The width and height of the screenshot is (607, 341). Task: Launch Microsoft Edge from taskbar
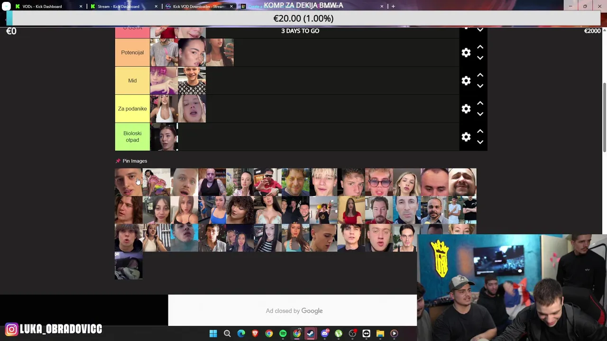coord(241,333)
